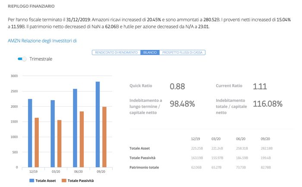Select the Bilancio tab

coord(150,52)
